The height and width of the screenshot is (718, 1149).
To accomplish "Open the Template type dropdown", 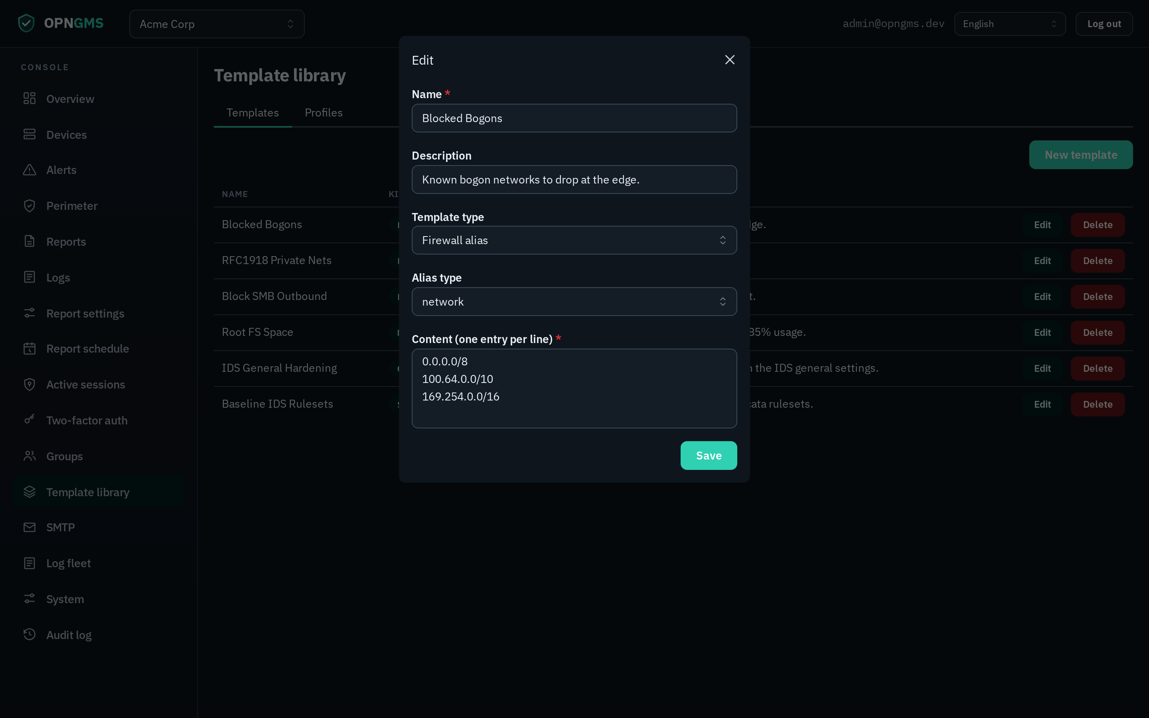I will pyautogui.click(x=574, y=240).
